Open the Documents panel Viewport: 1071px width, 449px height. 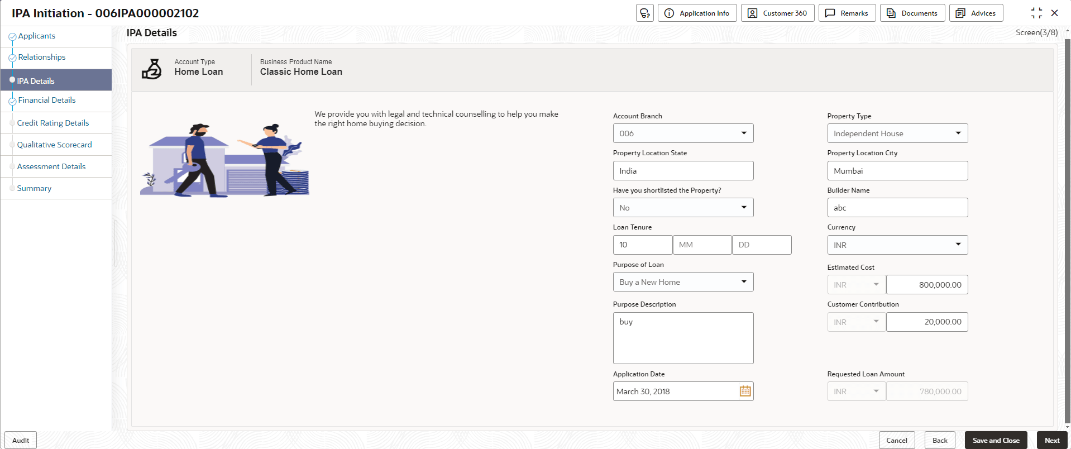[912, 13]
